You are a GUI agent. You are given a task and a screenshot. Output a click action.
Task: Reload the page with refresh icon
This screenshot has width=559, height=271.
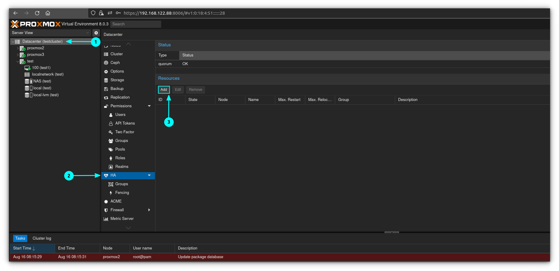[37, 13]
